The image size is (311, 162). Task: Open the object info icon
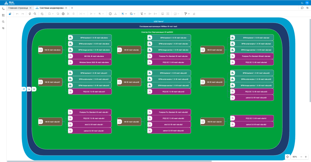110,14
